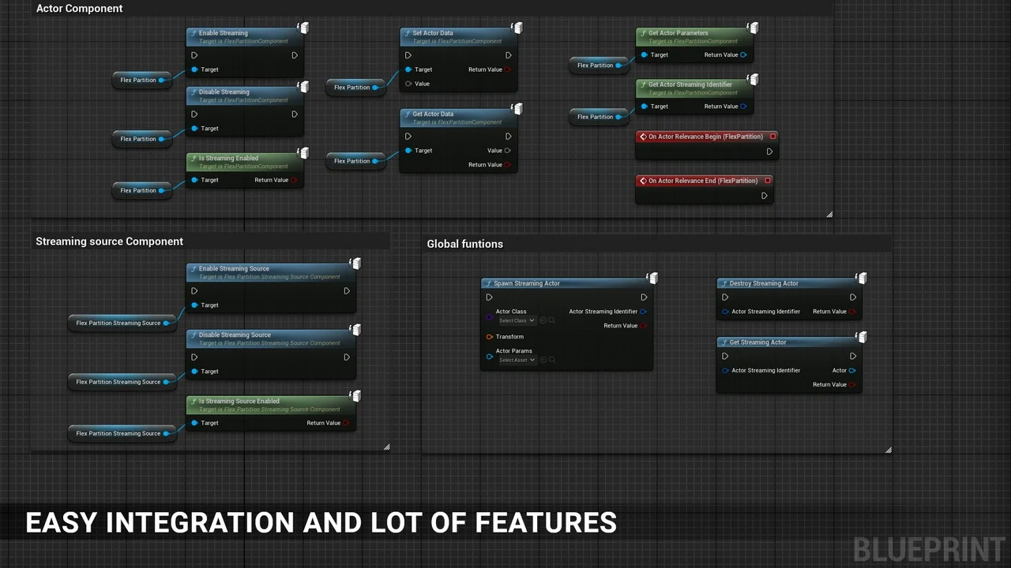Click the component icon on the Get Actor Parameters node
Viewport: 1011px width, 568px height.
click(x=753, y=28)
